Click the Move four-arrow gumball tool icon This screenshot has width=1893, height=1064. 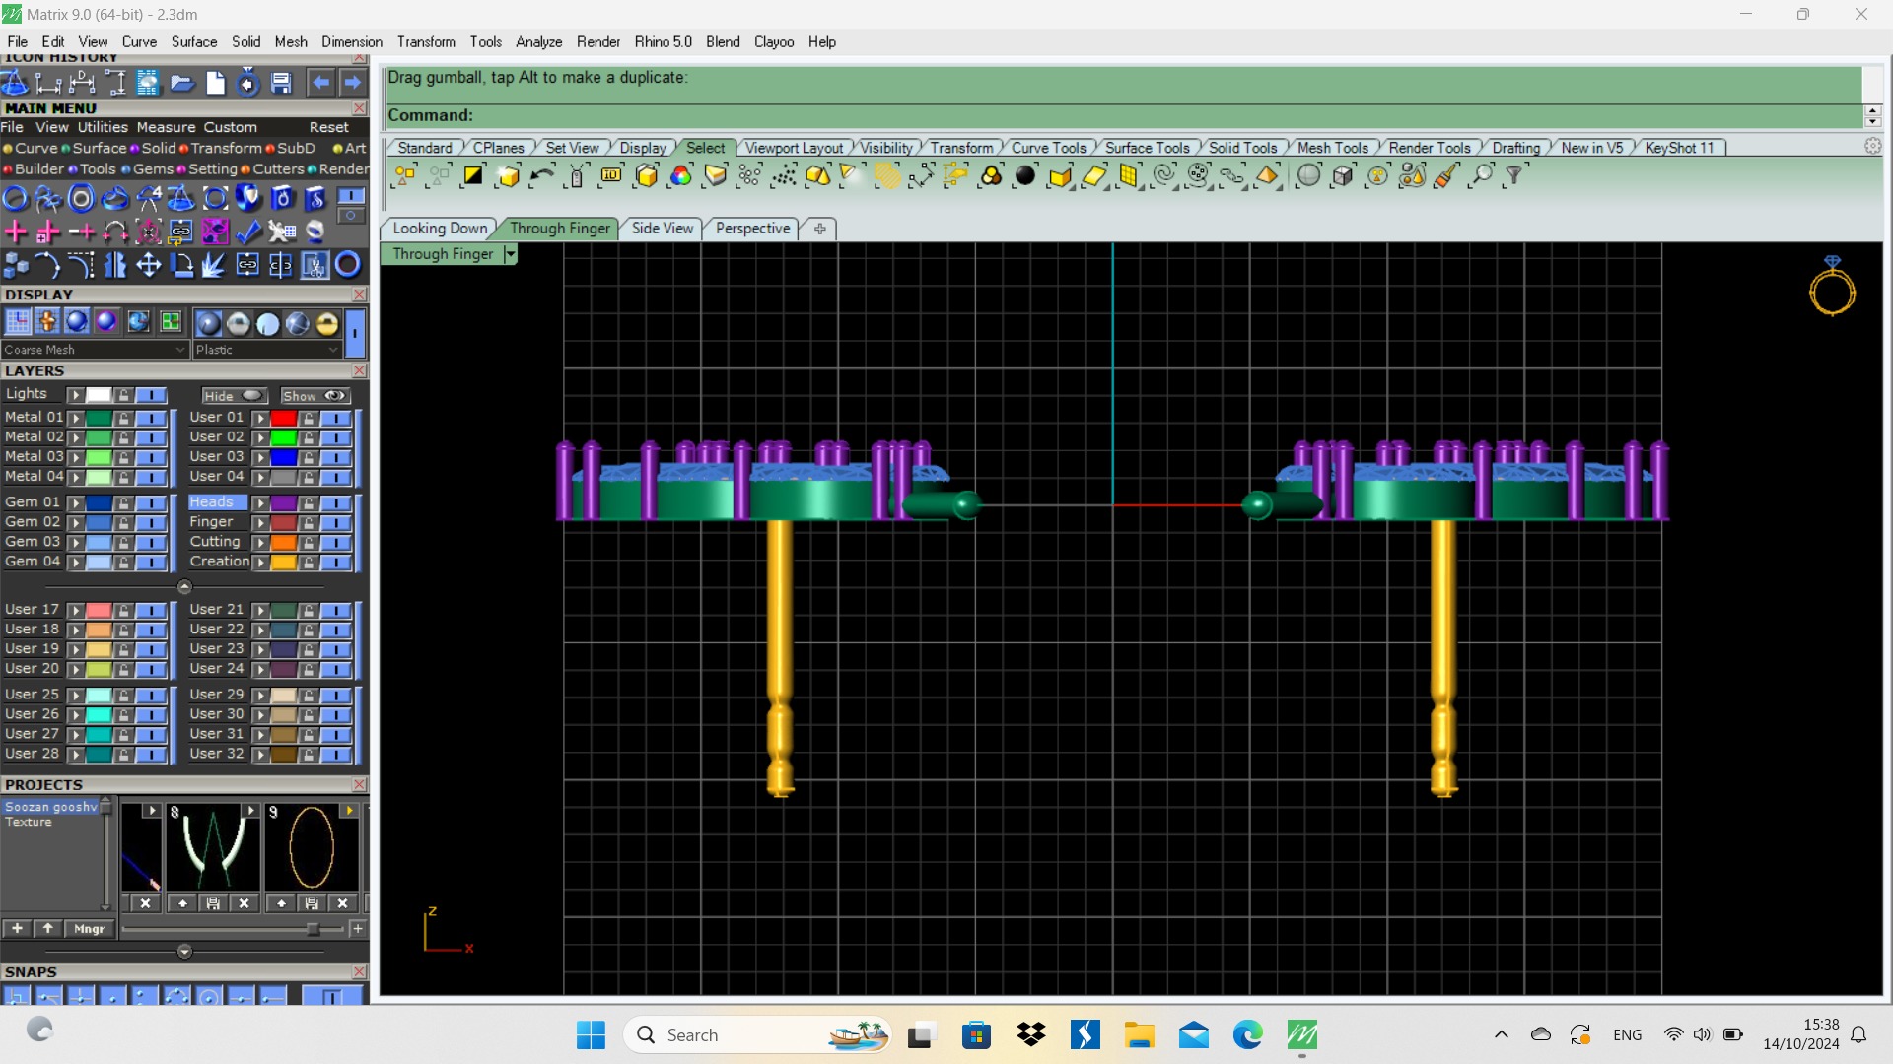(148, 265)
